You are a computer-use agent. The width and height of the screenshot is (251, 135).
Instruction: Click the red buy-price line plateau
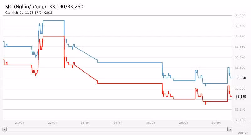tap(53, 36)
